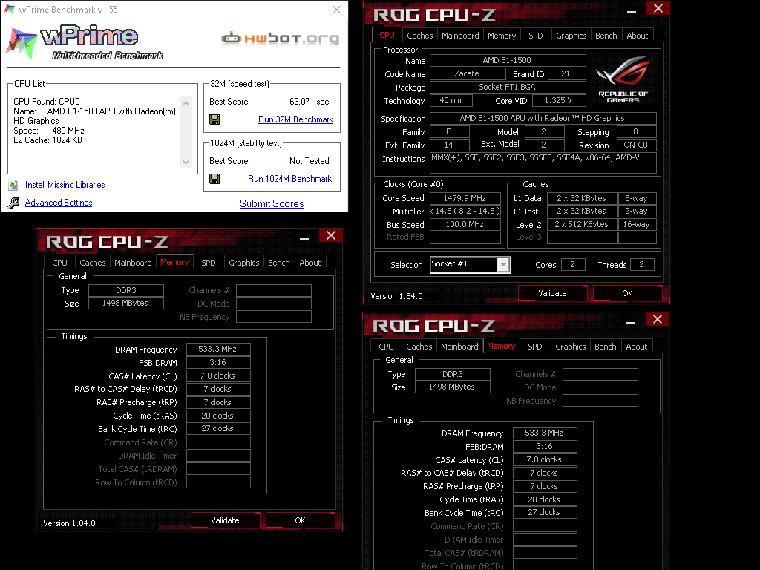Select SPD tab in bottom-right CPU-Z window
The width and height of the screenshot is (760, 570).
(x=535, y=346)
